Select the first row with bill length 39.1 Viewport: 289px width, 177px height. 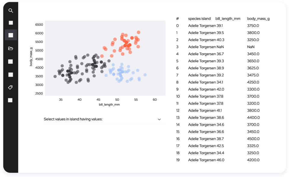(211, 25)
